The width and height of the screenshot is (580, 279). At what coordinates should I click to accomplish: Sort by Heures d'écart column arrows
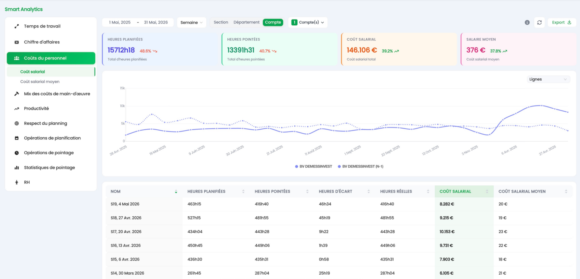click(x=369, y=192)
